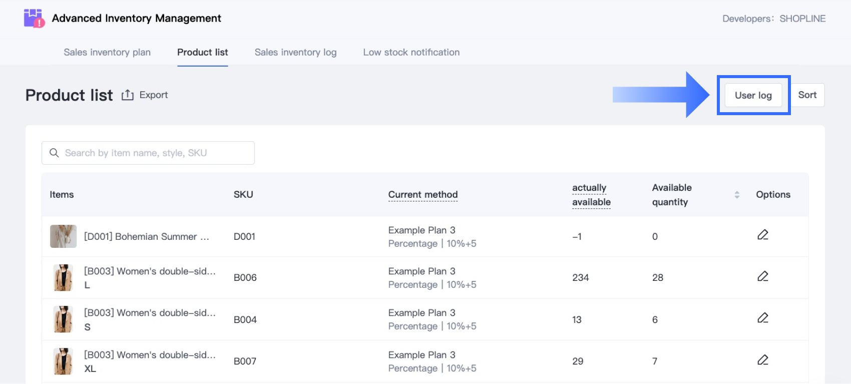Click edit pencil for SKU B006
The height and width of the screenshot is (384, 851).
[x=762, y=276]
